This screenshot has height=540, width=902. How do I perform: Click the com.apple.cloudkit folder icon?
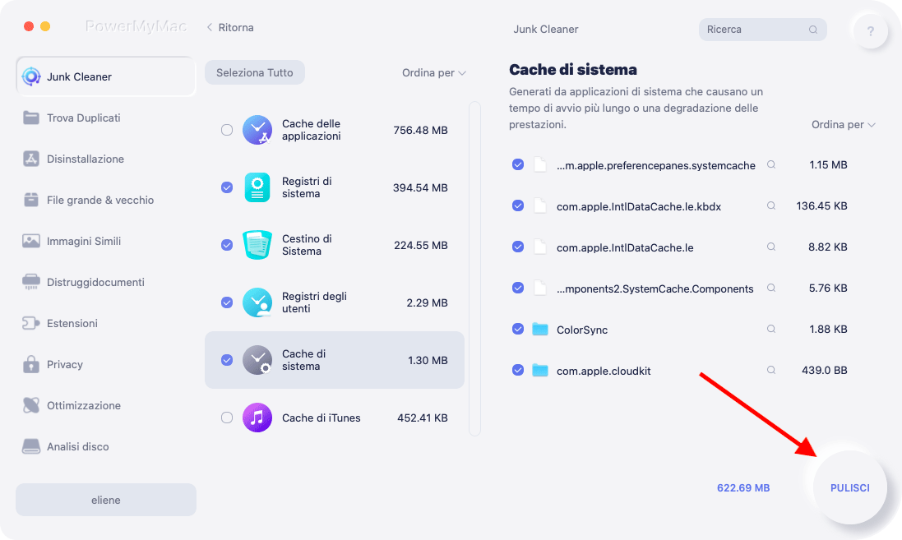540,371
